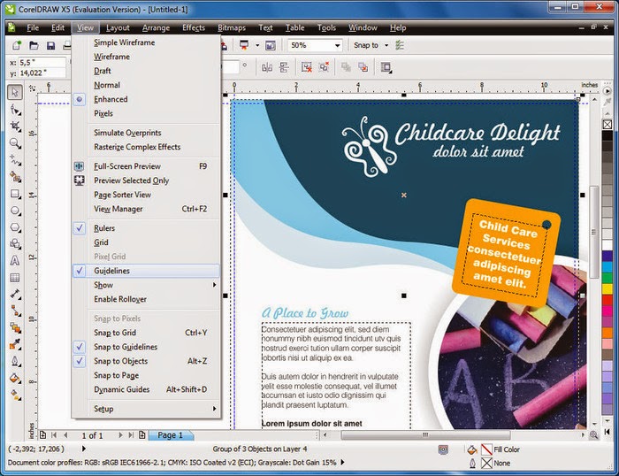Toggle Snap to Guidelines option
This screenshot has width=619, height=476.
click(x=146, y=347)
